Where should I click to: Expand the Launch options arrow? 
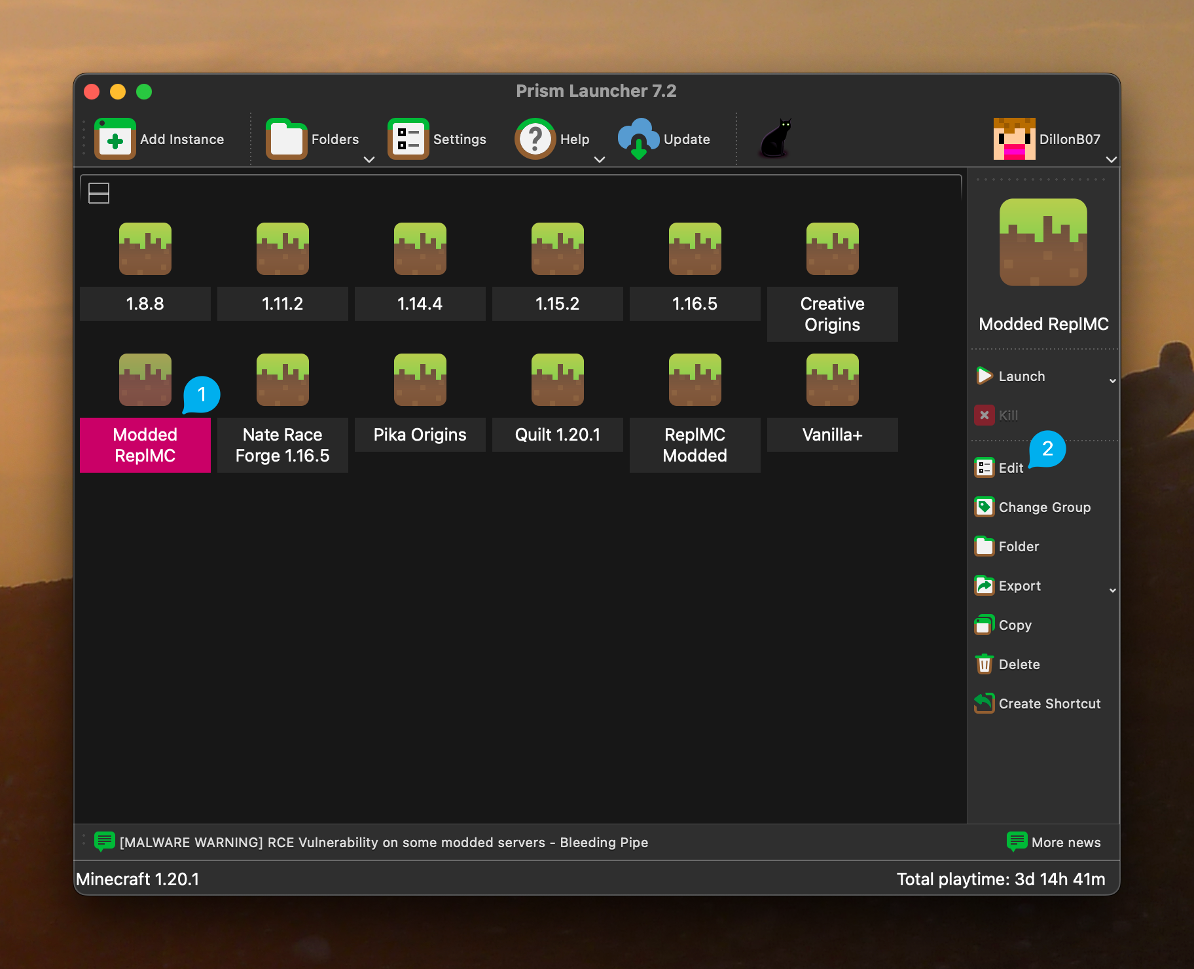click(x=1112, y=381)
